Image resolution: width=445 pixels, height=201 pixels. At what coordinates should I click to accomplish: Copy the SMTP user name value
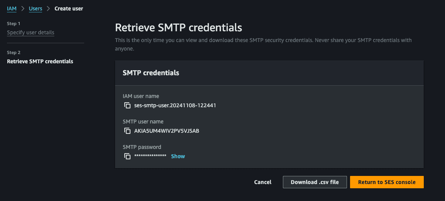127,131
